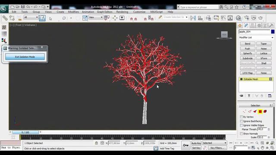Open the Create command panel tab
This screenshot has width=276, height=155.
240,26
